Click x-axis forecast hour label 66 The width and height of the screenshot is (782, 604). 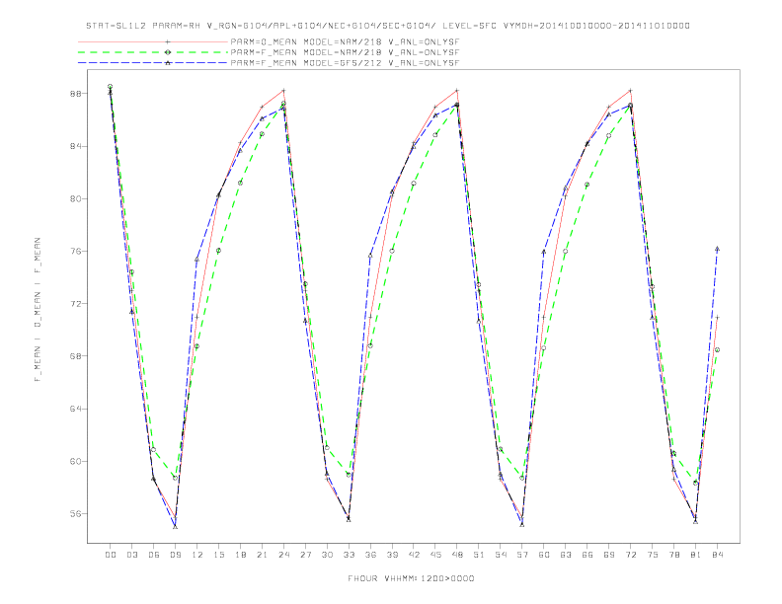pos(587,555)
